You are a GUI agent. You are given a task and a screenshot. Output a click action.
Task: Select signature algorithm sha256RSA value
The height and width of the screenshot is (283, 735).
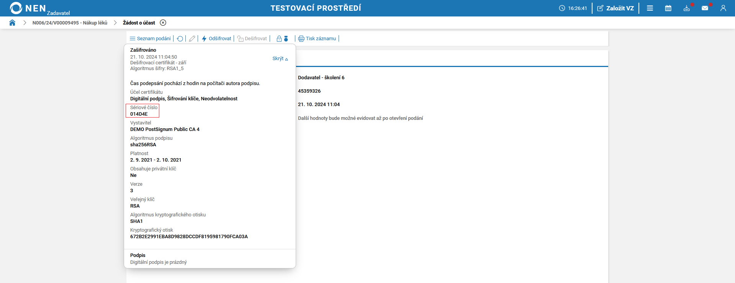pos(143,145)
